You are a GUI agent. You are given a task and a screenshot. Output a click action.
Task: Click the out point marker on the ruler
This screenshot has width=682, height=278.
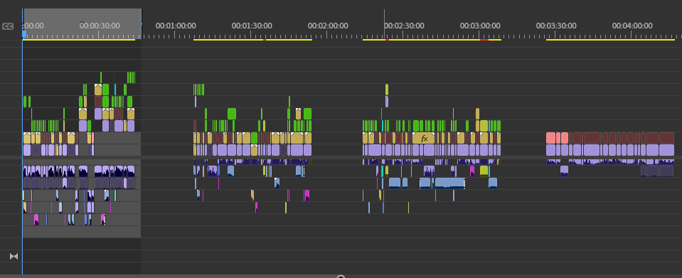click(142, 24)
